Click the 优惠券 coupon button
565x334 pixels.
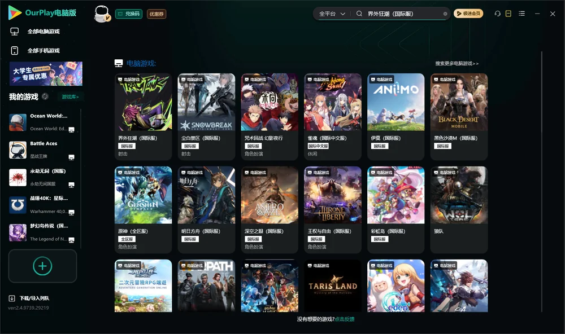157,14
